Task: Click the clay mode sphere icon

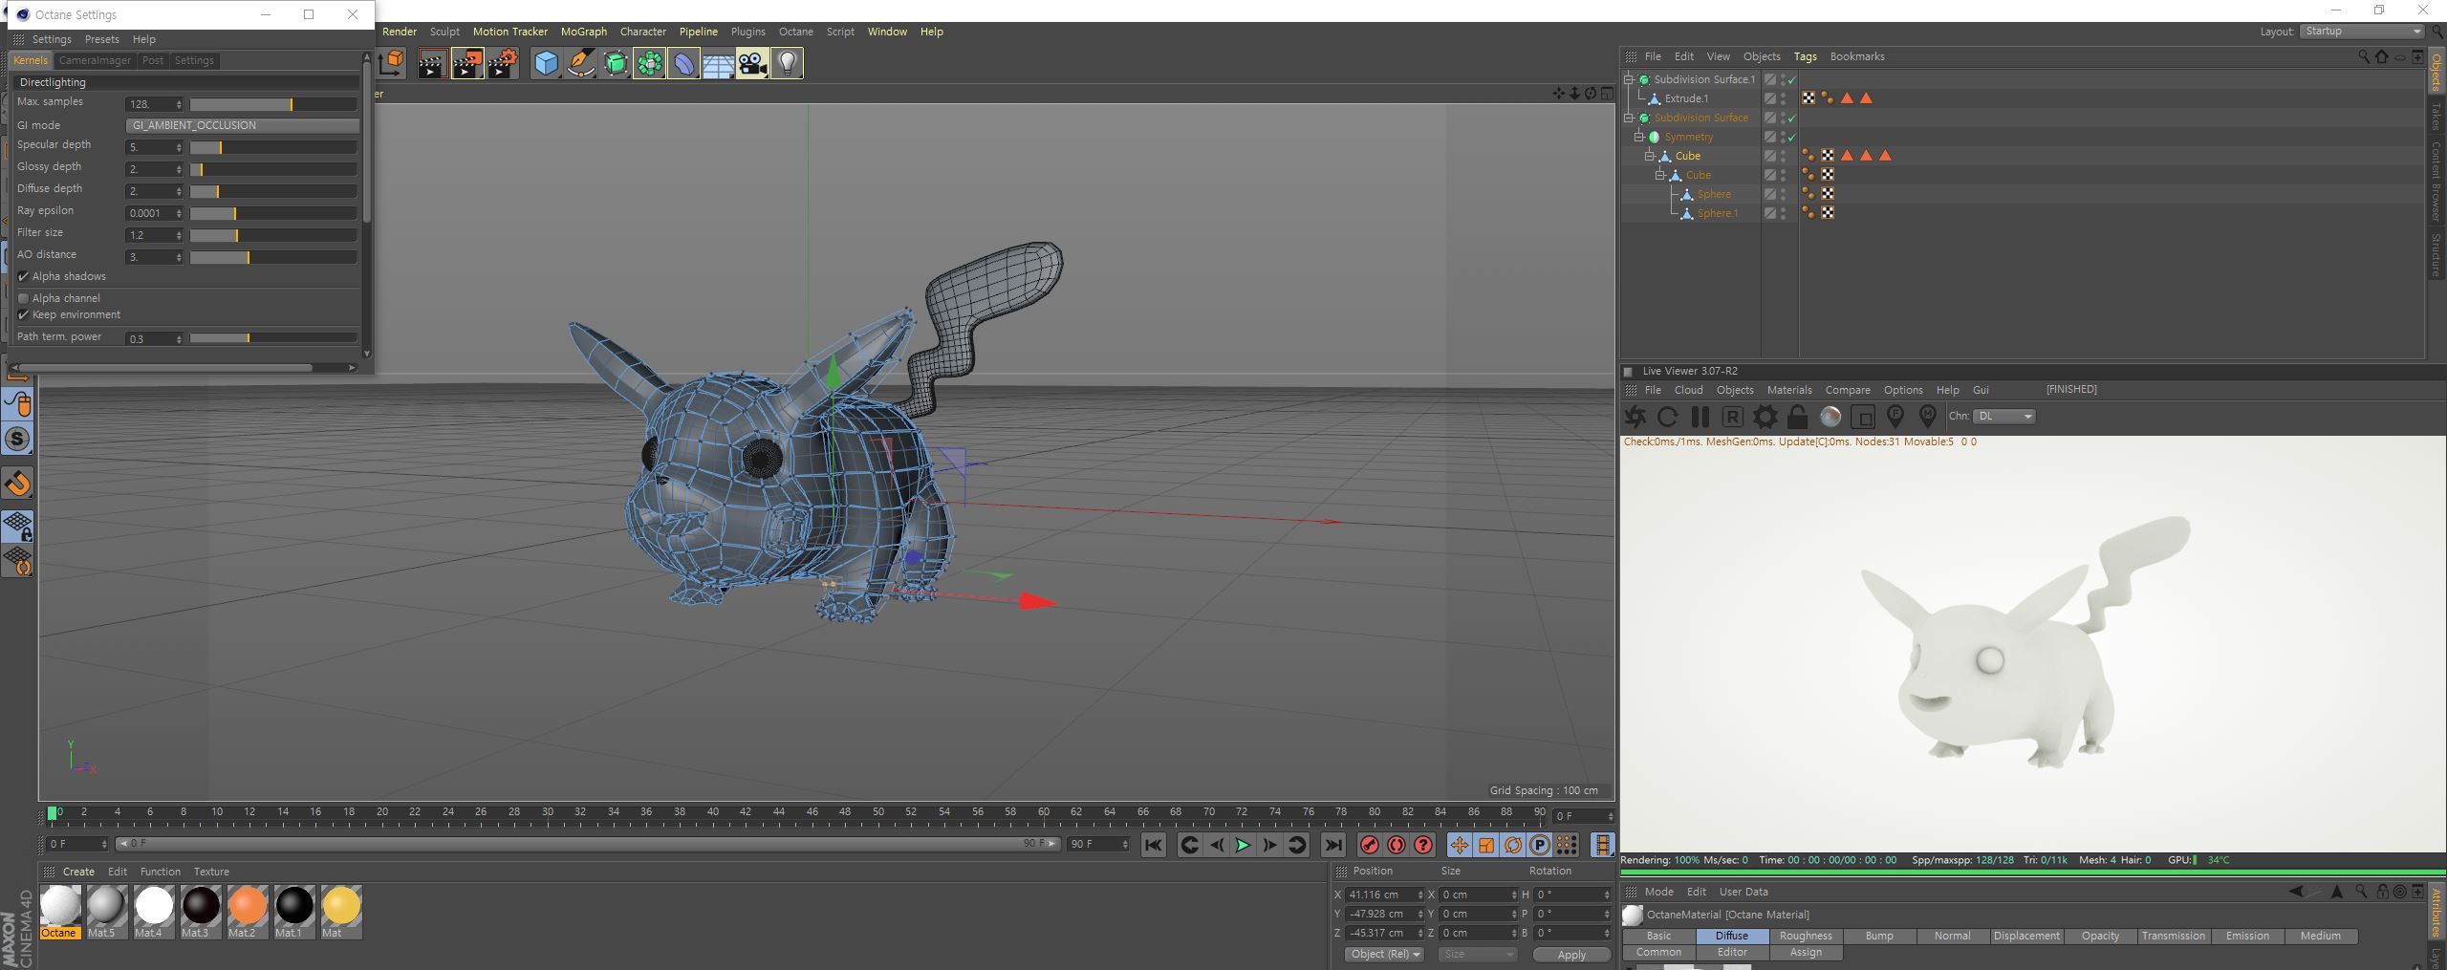Action: [x=1830, y=417]
